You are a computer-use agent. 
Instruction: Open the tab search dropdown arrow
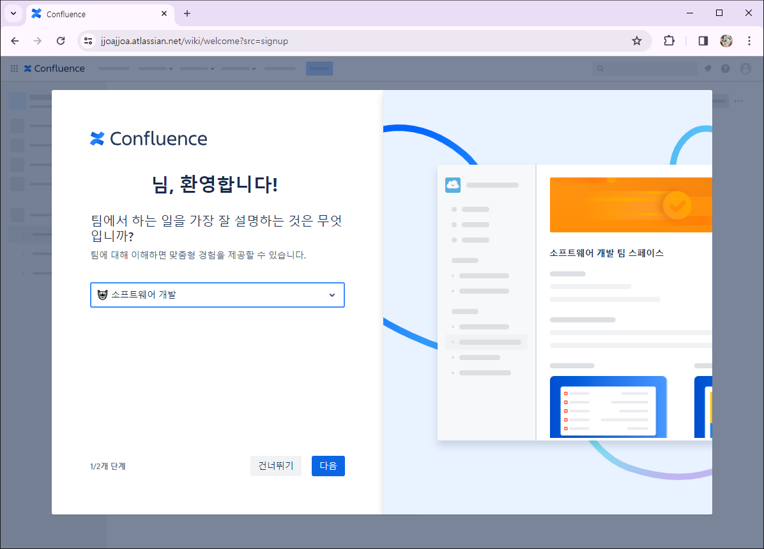pyautogui.click(x=13, y=13)
